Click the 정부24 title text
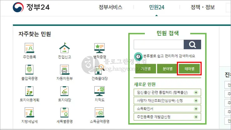The height and width of the screenshot is (130, 231). pyautogui.click(x=38, y=7)
